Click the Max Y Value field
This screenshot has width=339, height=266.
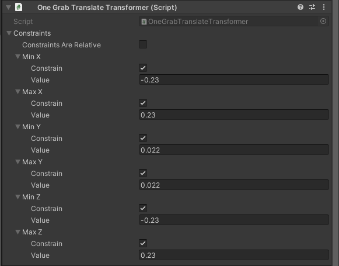[x=234, y=185]
